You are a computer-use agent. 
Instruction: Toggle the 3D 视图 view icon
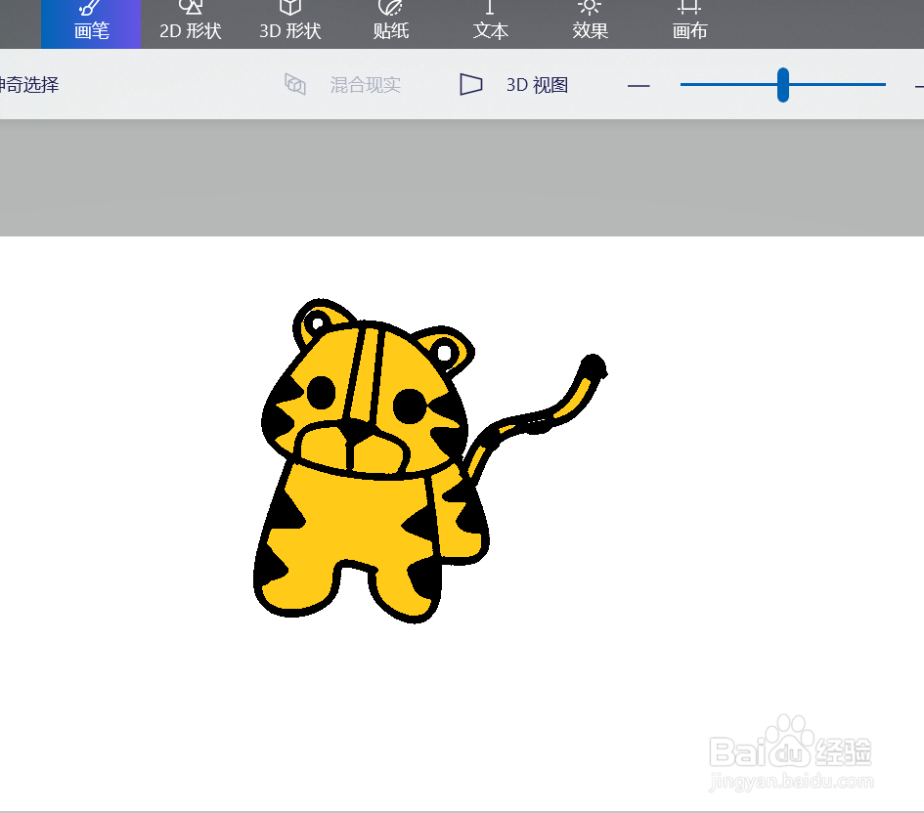(x=471, y=84)
